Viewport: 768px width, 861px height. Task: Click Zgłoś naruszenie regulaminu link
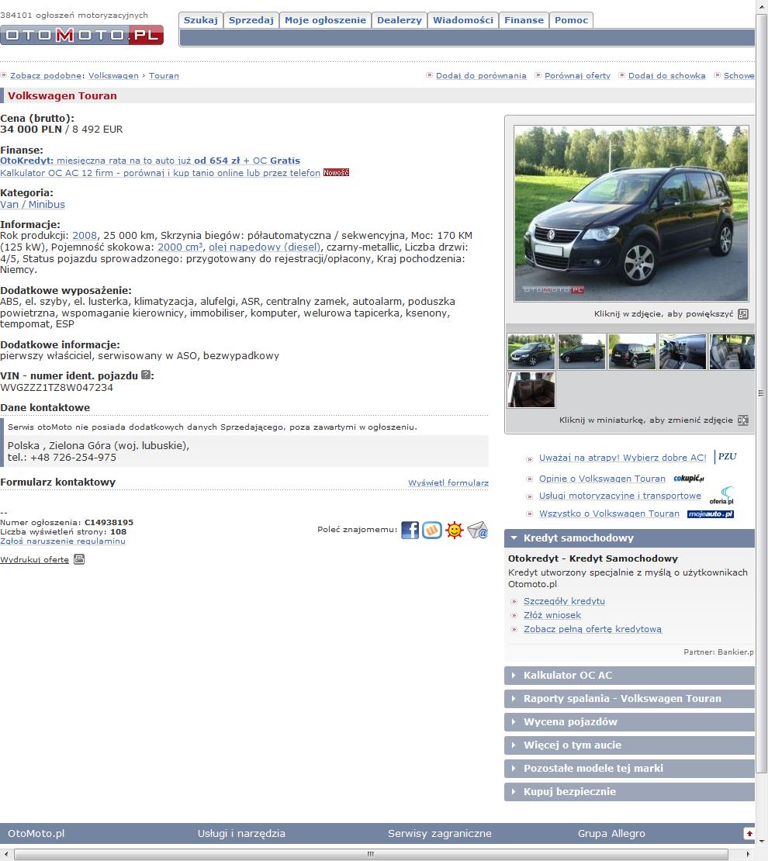point(63,541)
